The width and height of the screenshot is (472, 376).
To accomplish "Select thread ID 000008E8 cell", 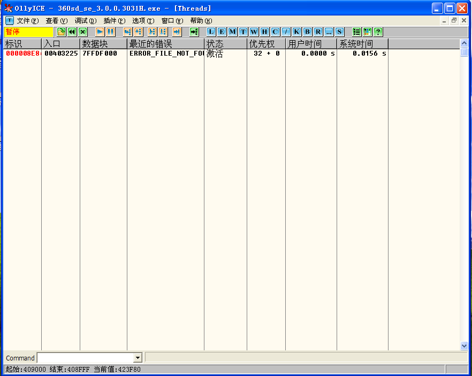I will click(x=22, y=53).
